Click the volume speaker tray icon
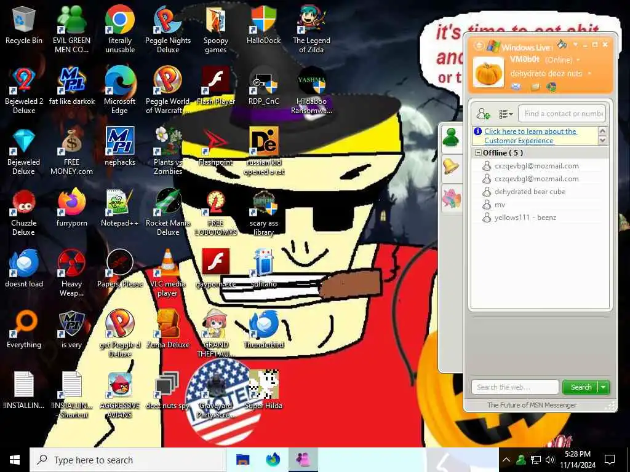This screenshot has height=472, width=630. (x=550, y=460)
